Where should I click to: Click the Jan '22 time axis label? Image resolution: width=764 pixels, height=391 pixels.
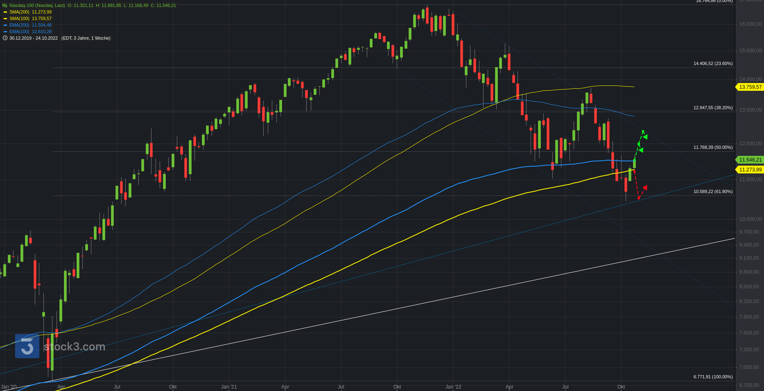pos(453,387)
